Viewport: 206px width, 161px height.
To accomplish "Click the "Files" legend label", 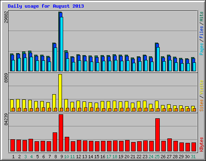I will [x=201, y=32].
